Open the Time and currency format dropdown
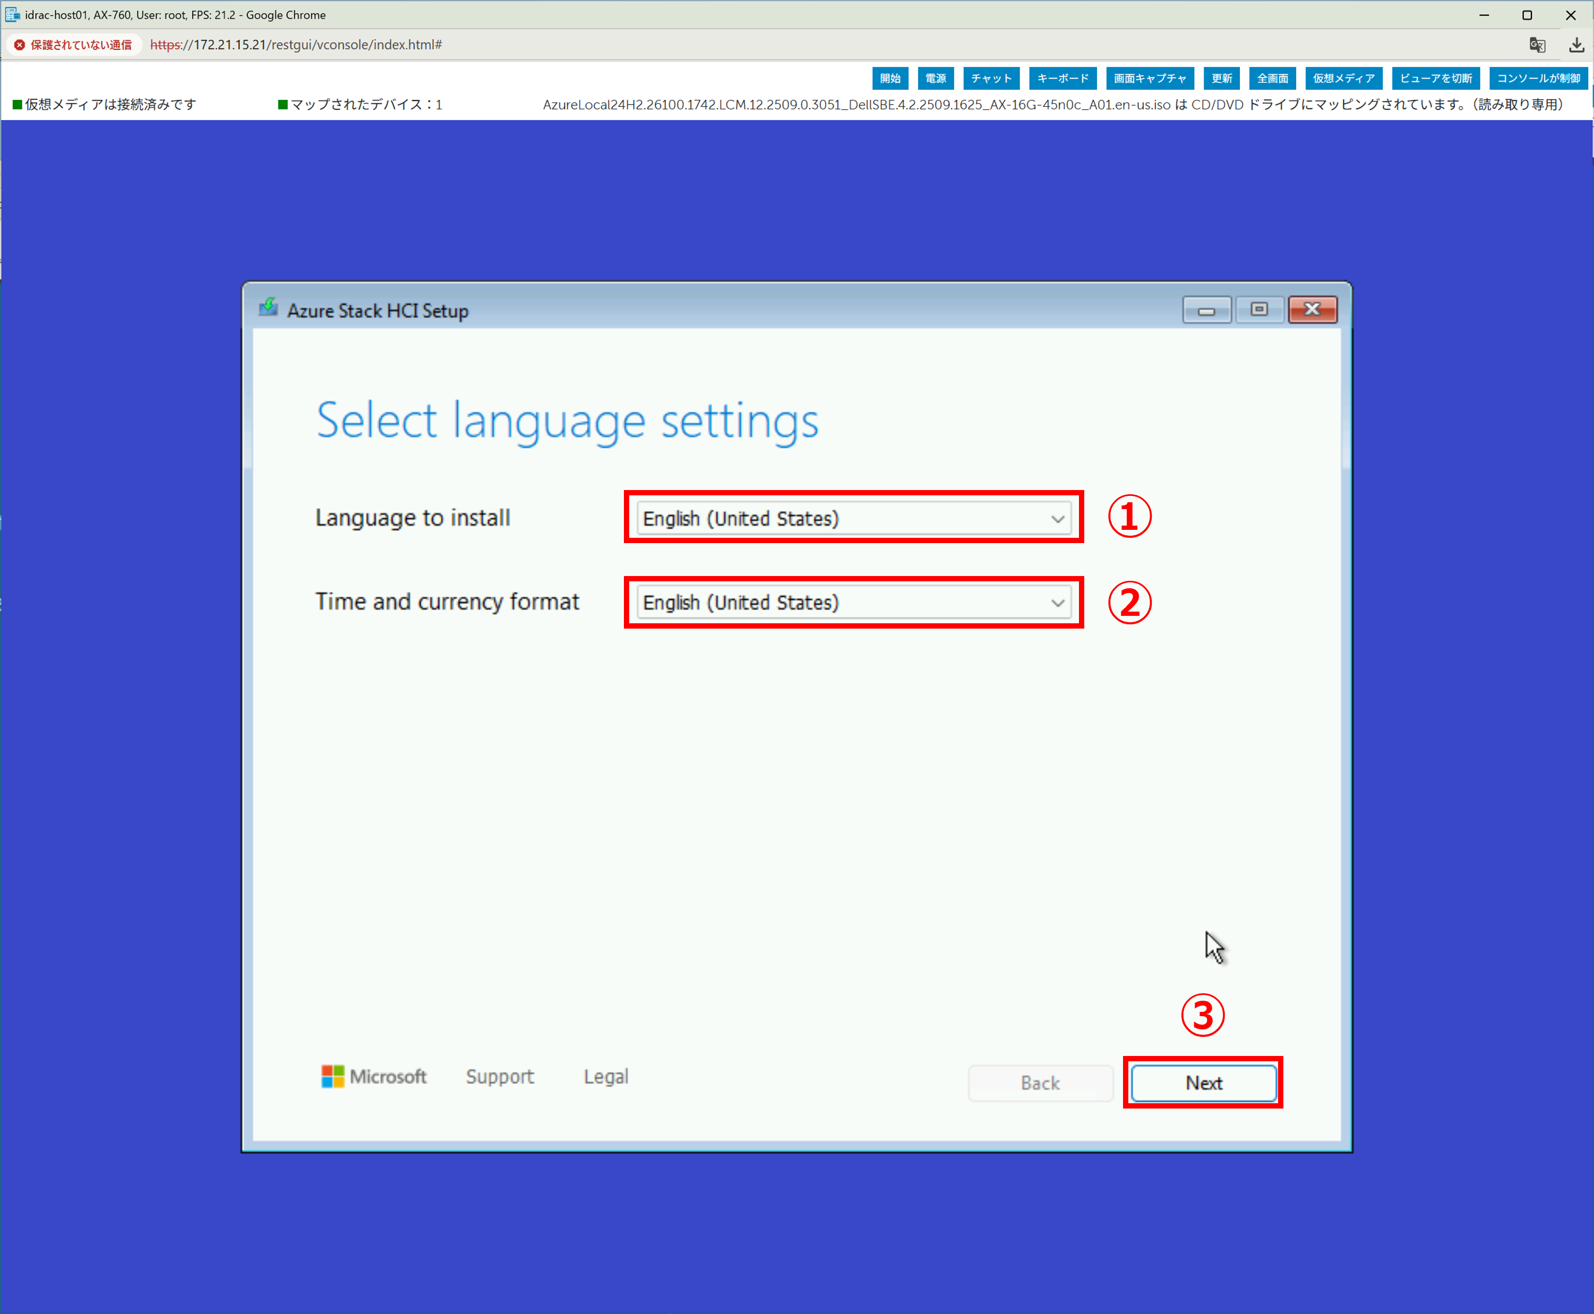Screen dimensions: 1594x1314 (x=853, y=603)
